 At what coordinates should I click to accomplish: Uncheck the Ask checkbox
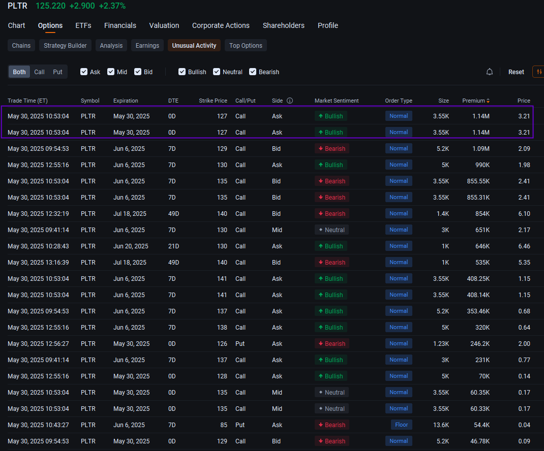pyautogui.click(x=83, y=72)
